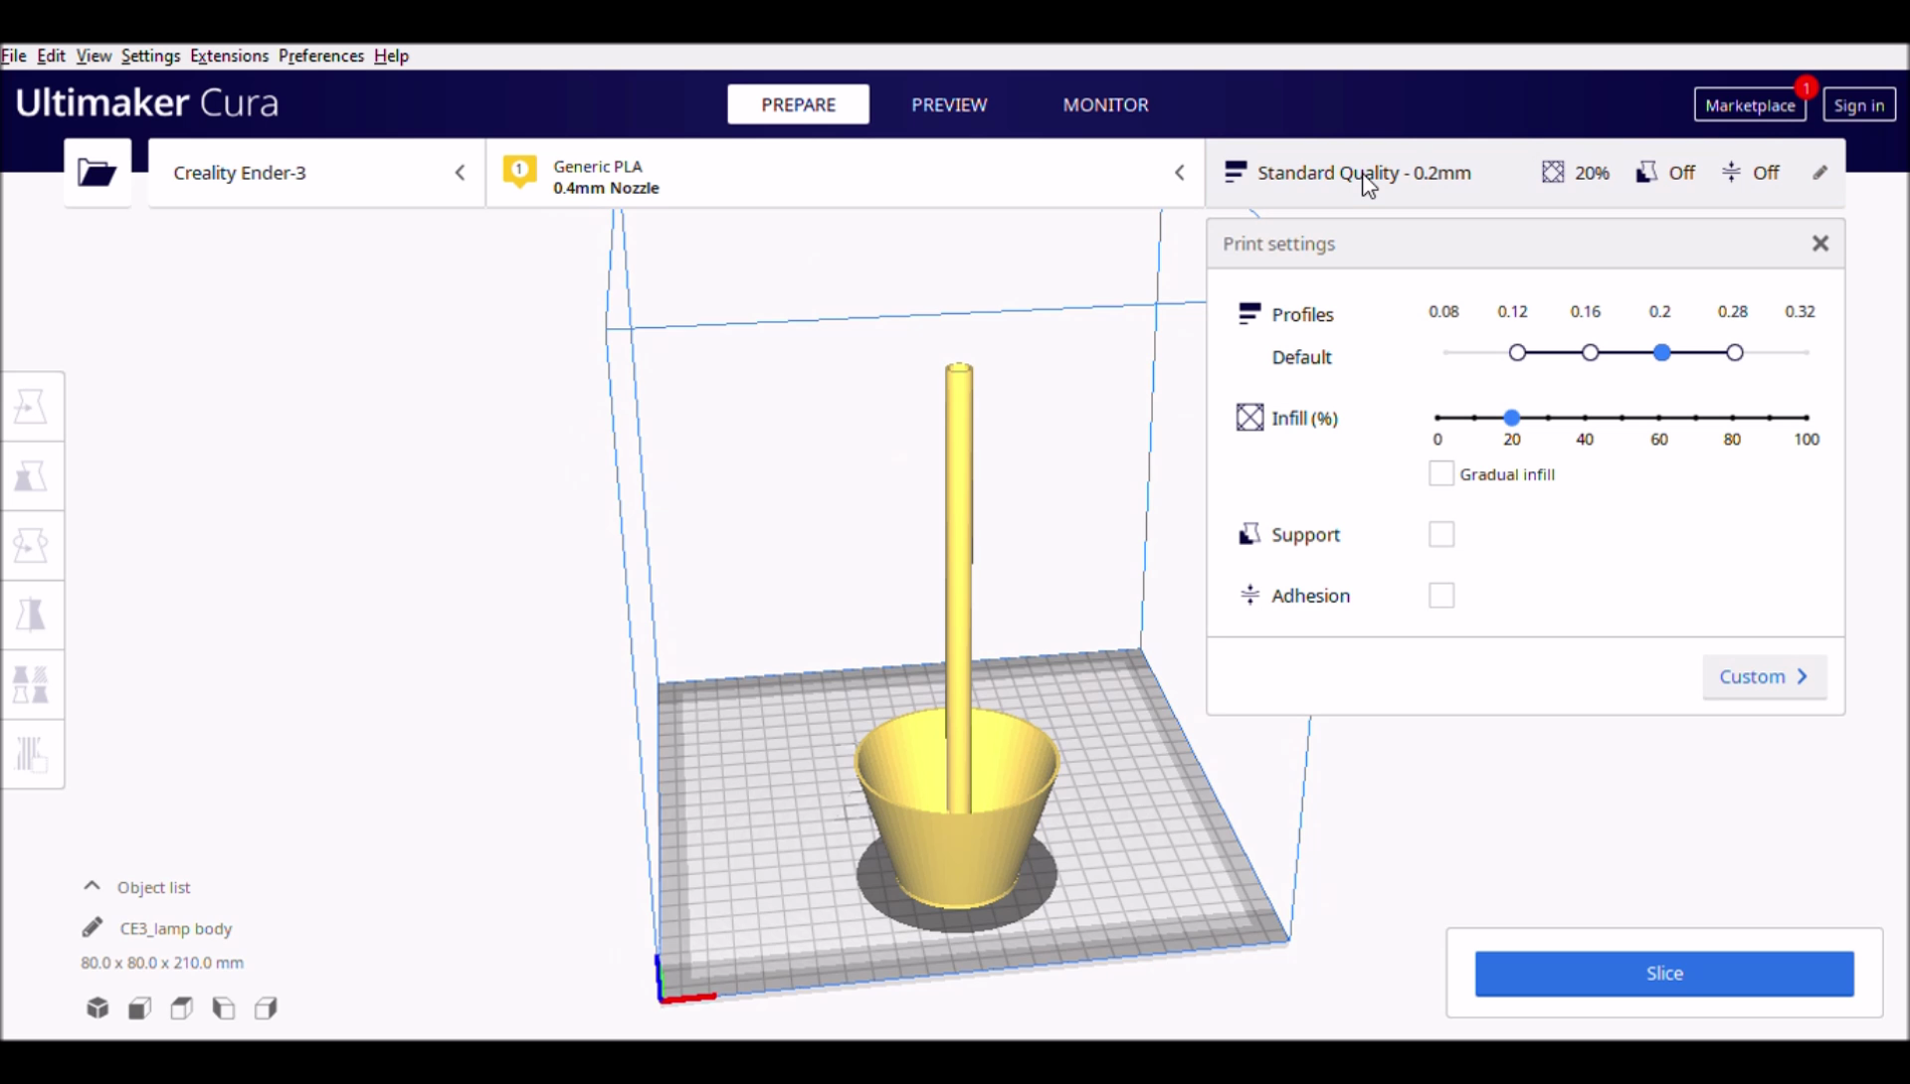The image size is (1910, 1084).
Task: Click the Infill pattern icon in settings
Action: pyautogui.click(x=1248, y=417)
